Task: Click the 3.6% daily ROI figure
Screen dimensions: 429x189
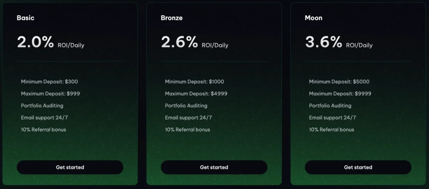Action: click(x=323, y=42)
